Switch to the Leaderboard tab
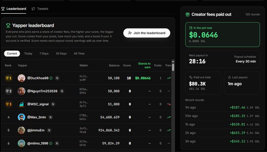 (x=14, y=9)
